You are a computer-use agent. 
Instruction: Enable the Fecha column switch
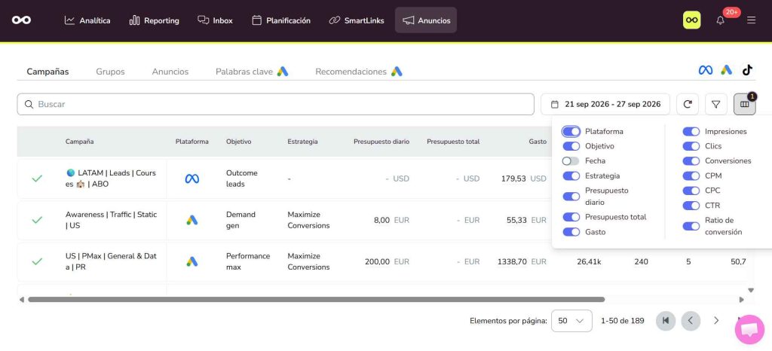coord(571,160)
